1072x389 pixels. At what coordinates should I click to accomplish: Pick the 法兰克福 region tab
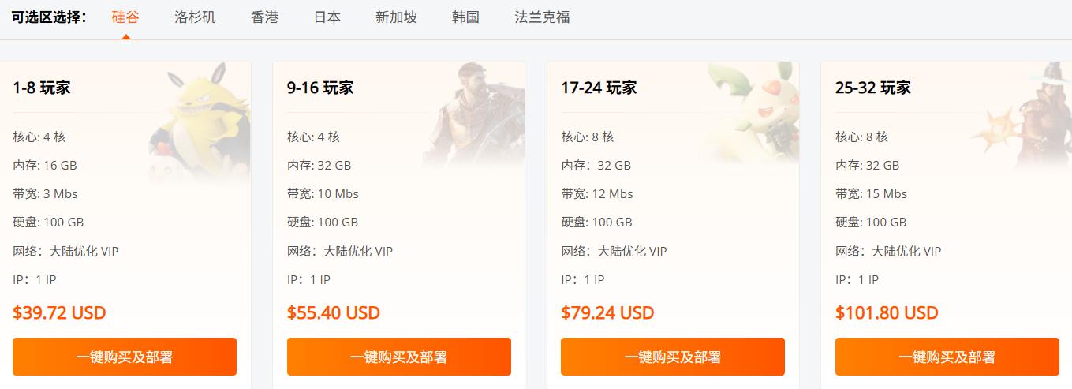pos(542,17)
